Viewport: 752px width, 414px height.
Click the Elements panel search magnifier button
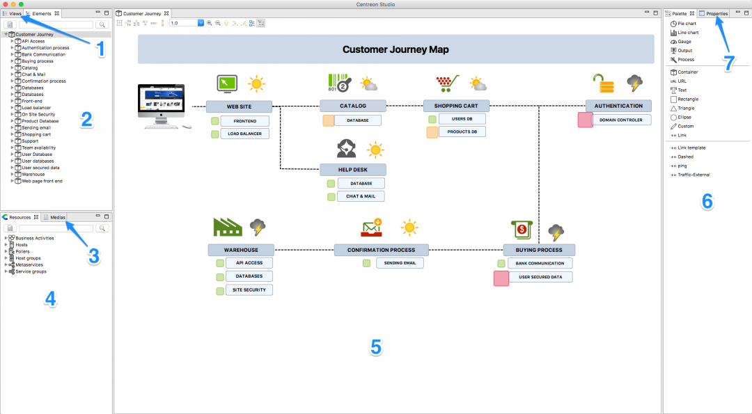tap(102, 24)
